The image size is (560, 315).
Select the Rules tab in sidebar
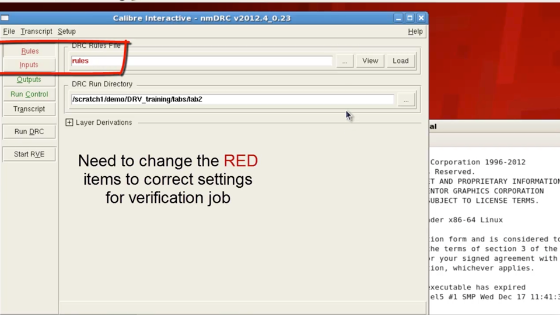(30, 51)
